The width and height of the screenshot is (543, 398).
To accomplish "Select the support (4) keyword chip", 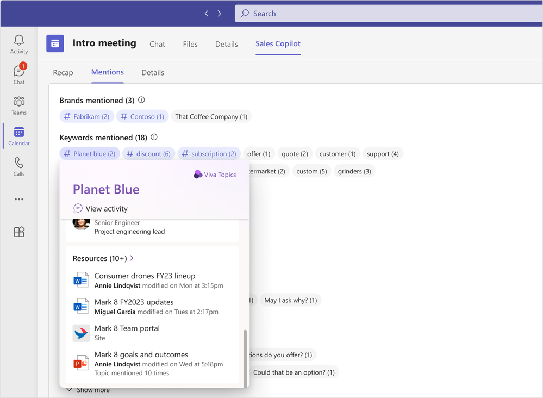I will [383, 153].
